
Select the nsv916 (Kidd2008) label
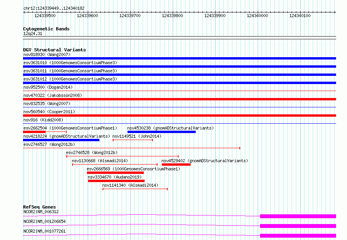coord(43,120)
